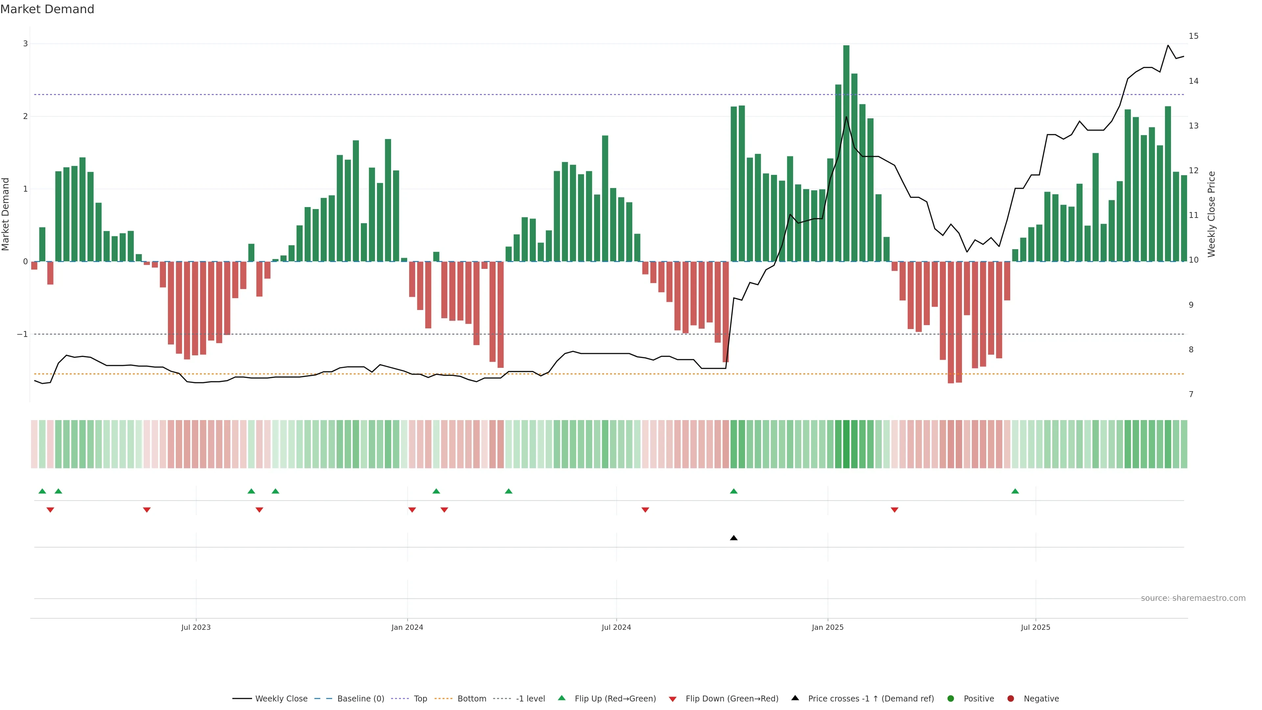Click green flip-up triangle in legend
This screenshot has height=710, width=1262.
(561, 698)
